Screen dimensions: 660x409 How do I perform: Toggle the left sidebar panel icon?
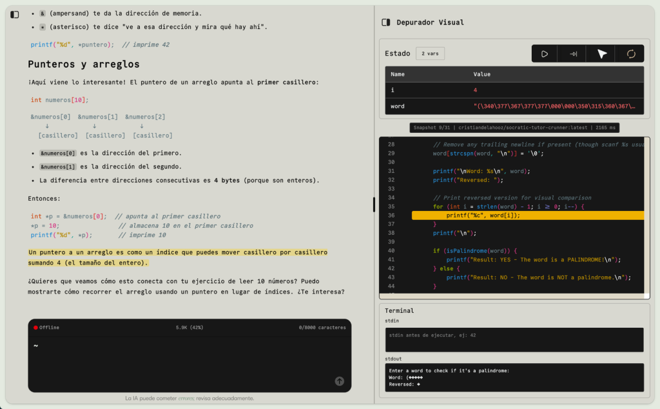click(15, 15)
